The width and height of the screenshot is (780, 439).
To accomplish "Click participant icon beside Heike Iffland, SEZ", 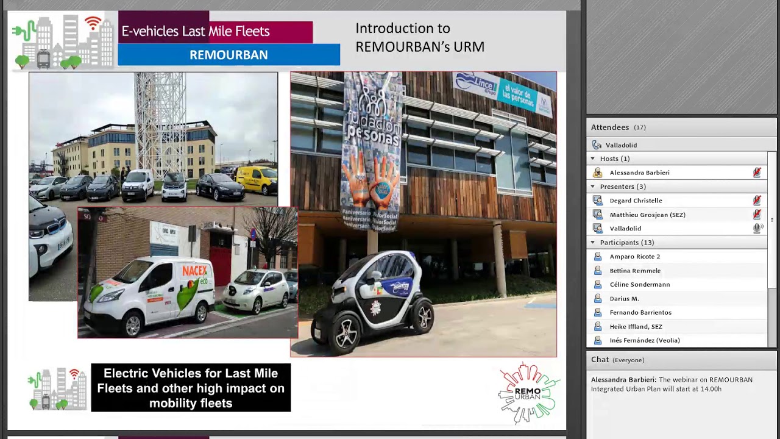I will 597,327.
